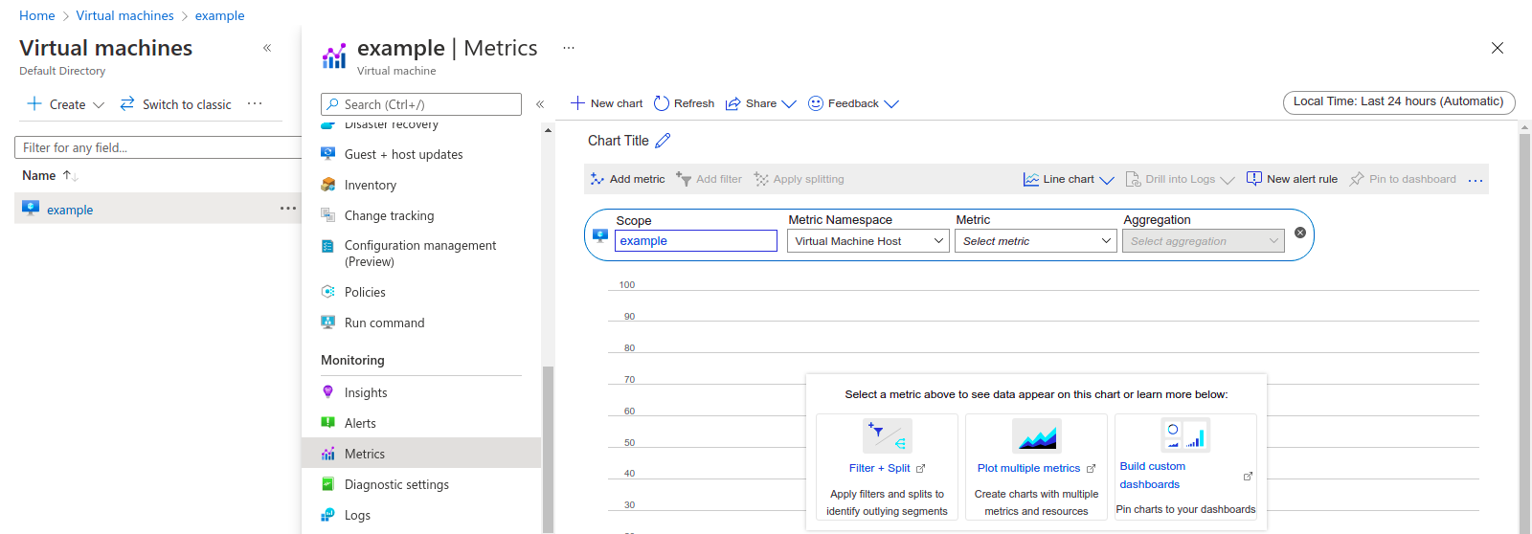Open the Local Time range selector

coord(1398,102)
